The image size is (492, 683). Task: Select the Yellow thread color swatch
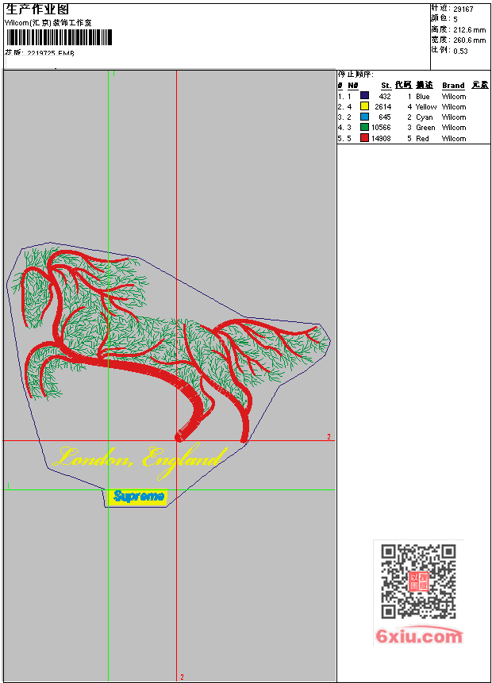(x=364, y=106)
